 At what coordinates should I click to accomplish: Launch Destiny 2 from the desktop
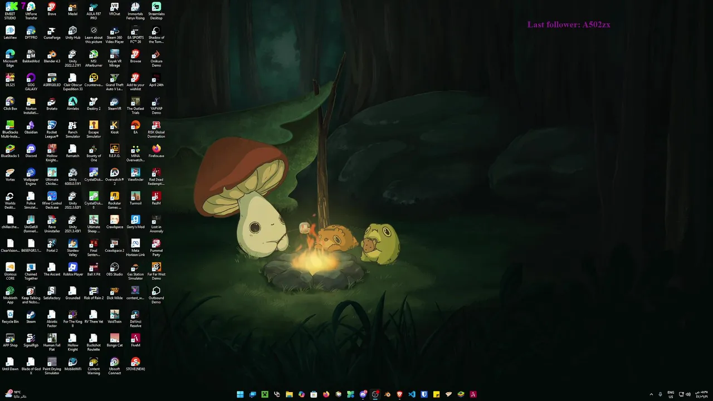point(94,104)
